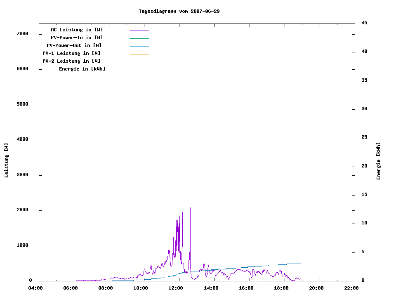
Task: Click the yellow line sample for PV-2 Leistung
Action: click(139, 62)
